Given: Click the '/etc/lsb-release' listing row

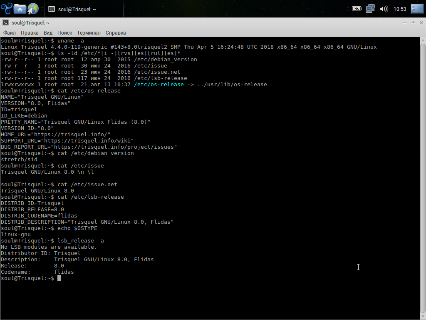Looking at the screenshot, I should click(94, 78).
